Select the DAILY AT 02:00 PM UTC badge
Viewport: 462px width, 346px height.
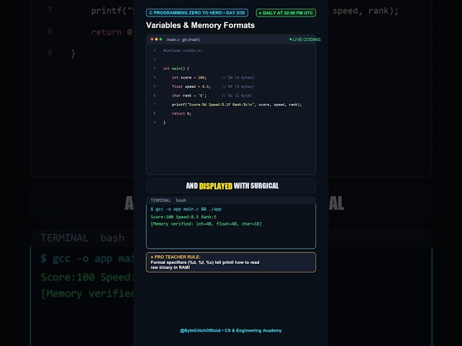(x=286, y=13)
